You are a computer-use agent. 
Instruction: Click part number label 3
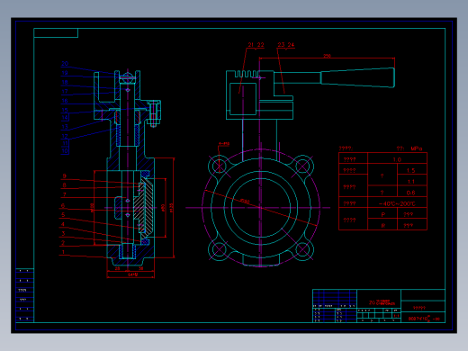63,233
